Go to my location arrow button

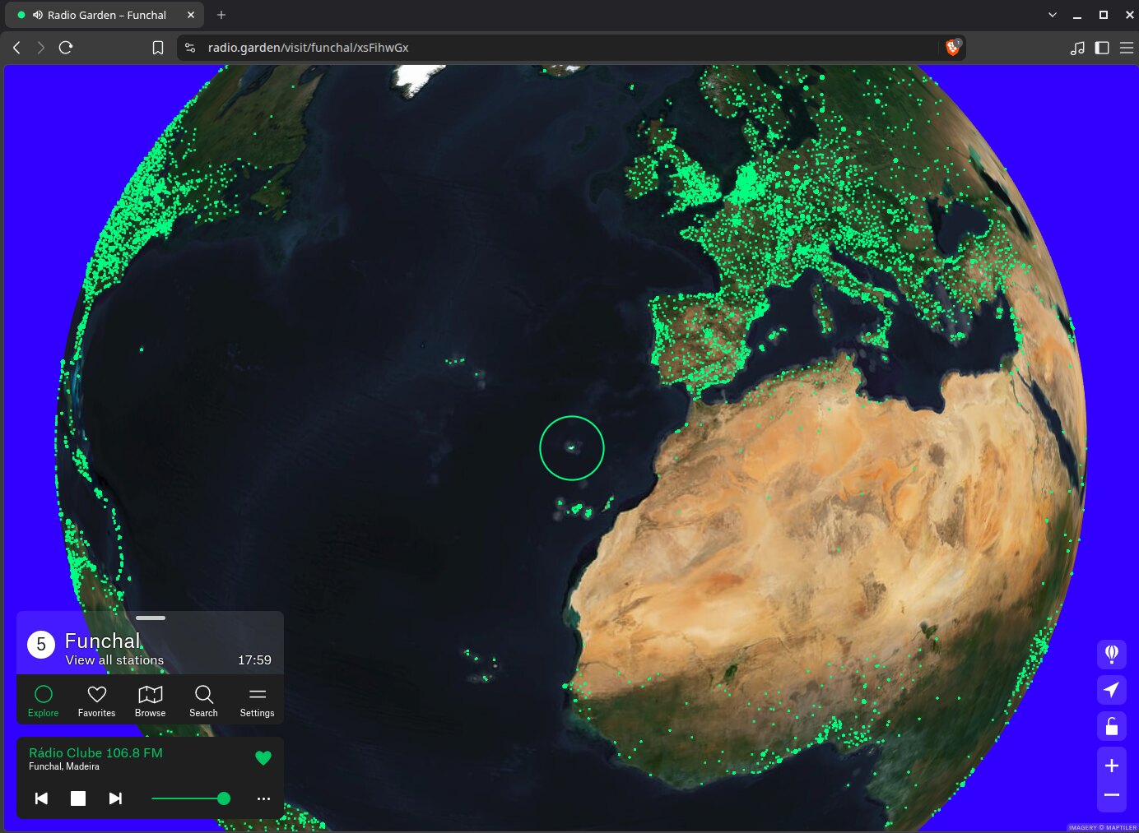[1112, 690]
